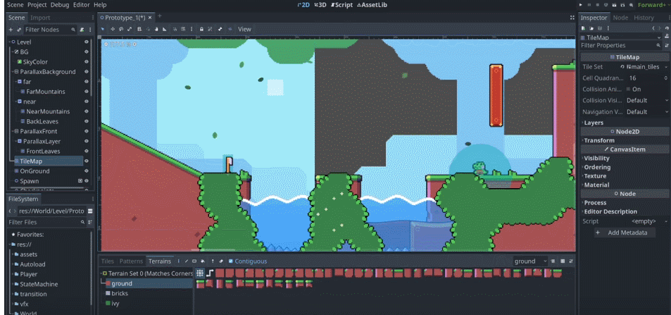This screenshot has height=315, width=671.
Task: Open the ground layer dropdown
Action: 530,261
